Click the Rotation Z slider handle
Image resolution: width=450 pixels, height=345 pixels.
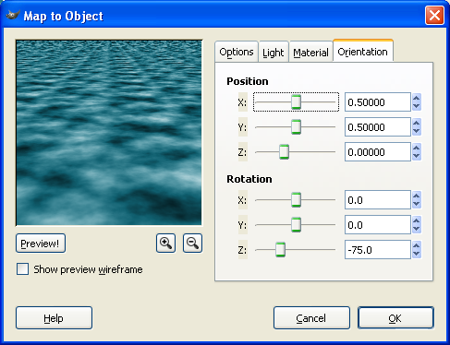click(280, 249)
